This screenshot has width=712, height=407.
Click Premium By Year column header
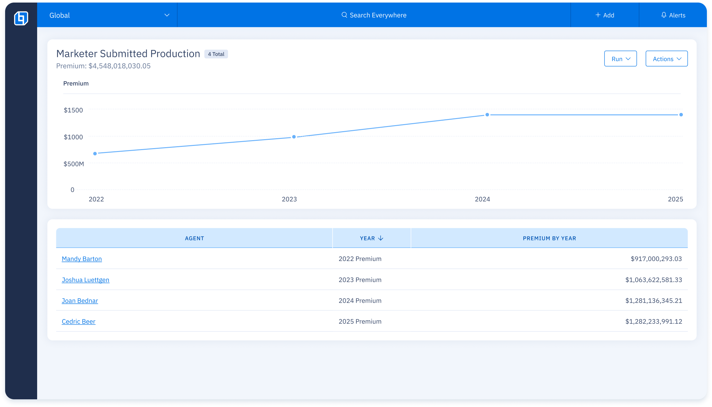click(549, 238)
